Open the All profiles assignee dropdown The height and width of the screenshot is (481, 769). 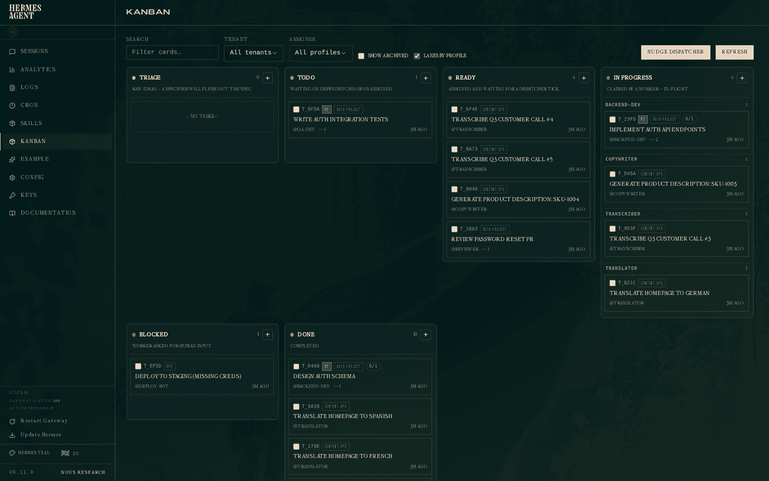321,53
